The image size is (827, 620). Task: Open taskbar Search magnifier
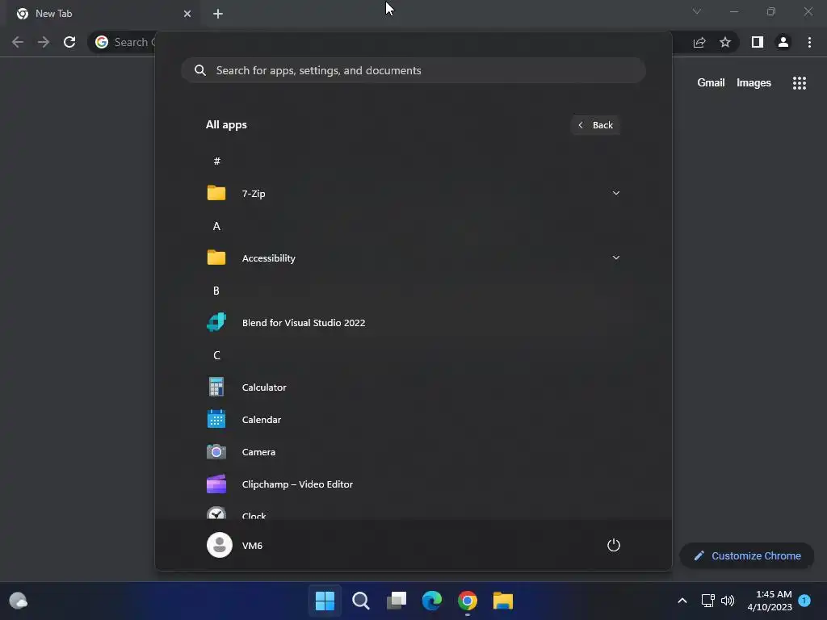click(x=361, y=601)
